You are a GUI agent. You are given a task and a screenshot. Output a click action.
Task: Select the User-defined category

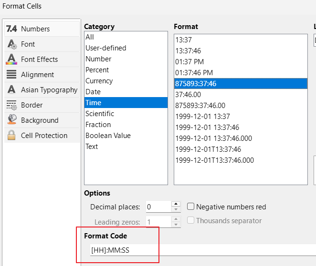(x=126, y=48)
